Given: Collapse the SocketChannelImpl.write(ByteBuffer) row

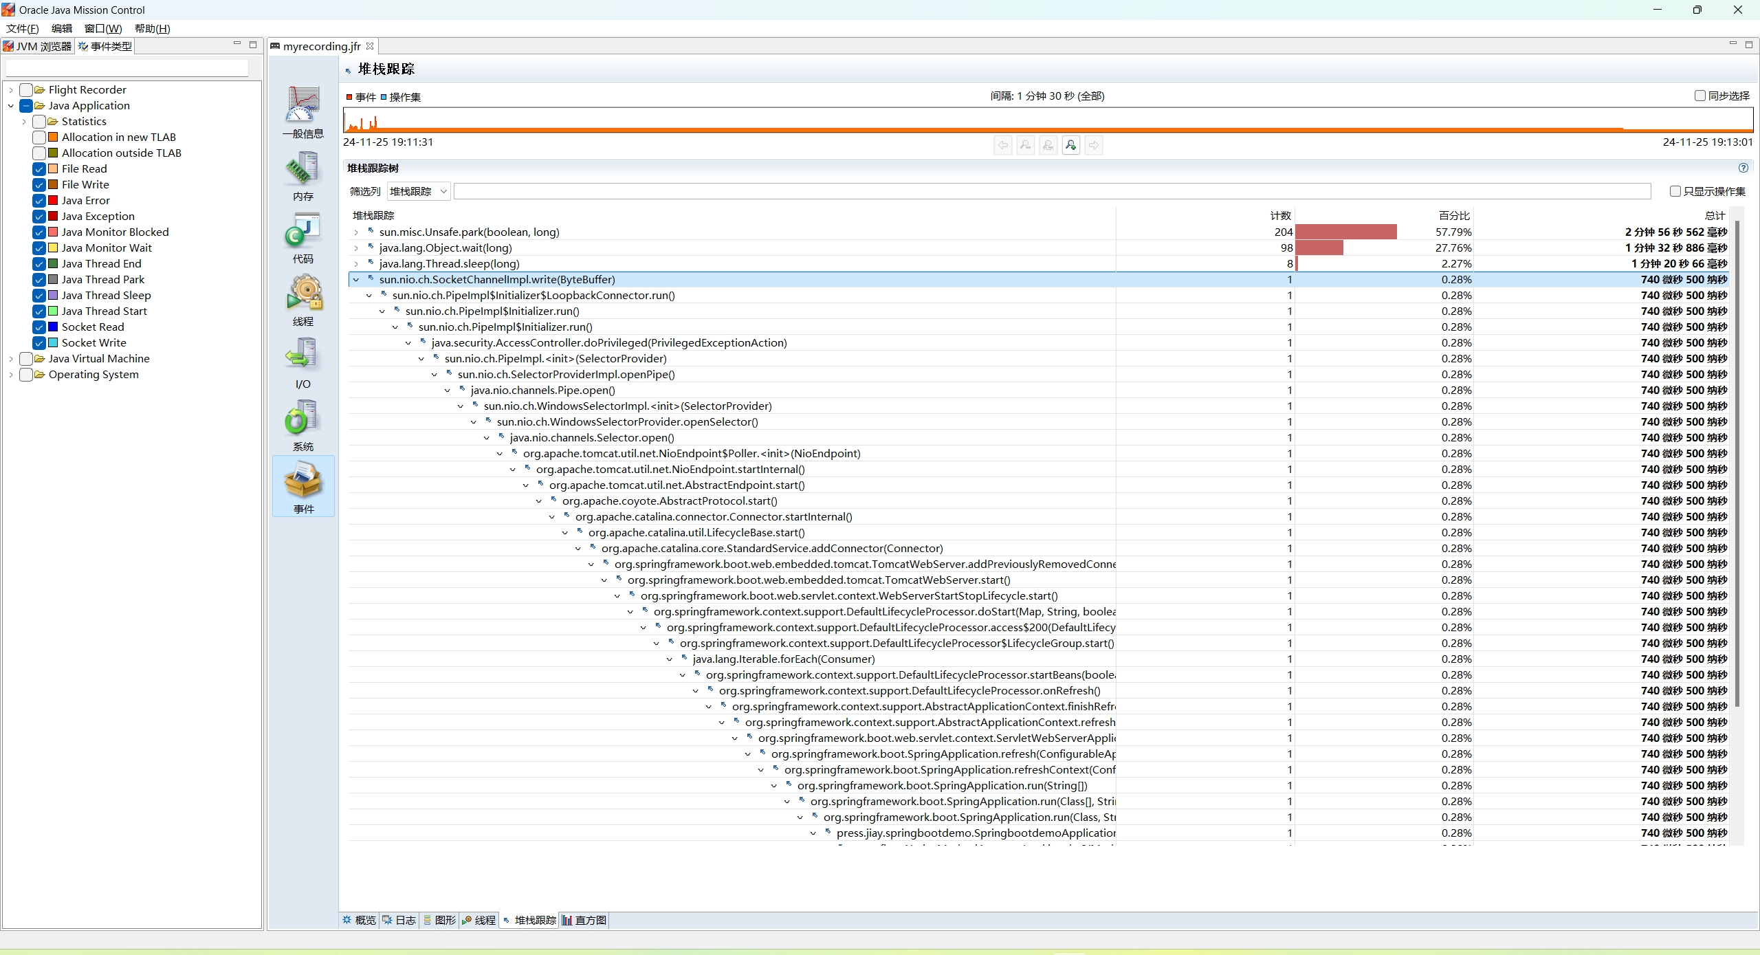Looking at the screenshot, I should point(356,280).
